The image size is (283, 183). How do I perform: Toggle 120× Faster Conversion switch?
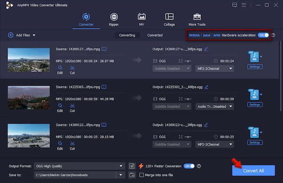pyautogui.click(x=189, y=166)
